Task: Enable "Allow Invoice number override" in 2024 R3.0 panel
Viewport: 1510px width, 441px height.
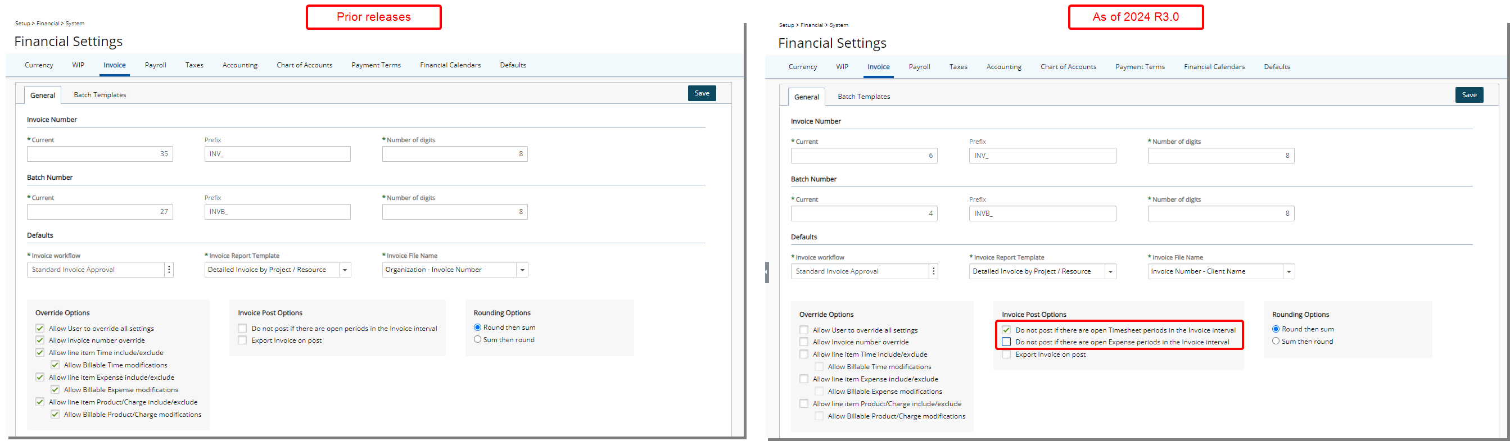Action: (x=804, y=342)
